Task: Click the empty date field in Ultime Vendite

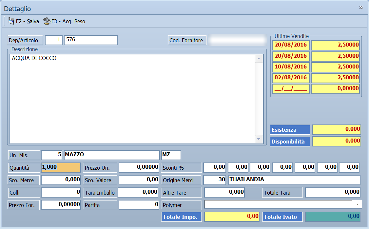Action: [x=291, y=89]
